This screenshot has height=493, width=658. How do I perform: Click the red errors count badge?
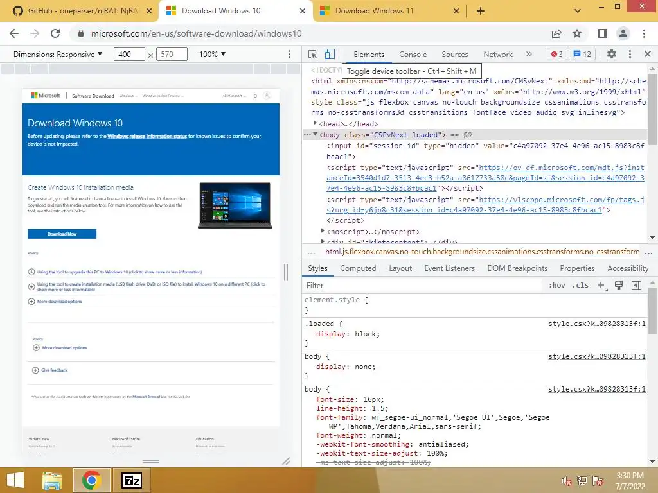557,54
